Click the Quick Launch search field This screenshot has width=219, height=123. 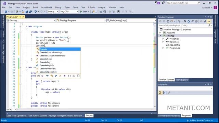(183, 3)
